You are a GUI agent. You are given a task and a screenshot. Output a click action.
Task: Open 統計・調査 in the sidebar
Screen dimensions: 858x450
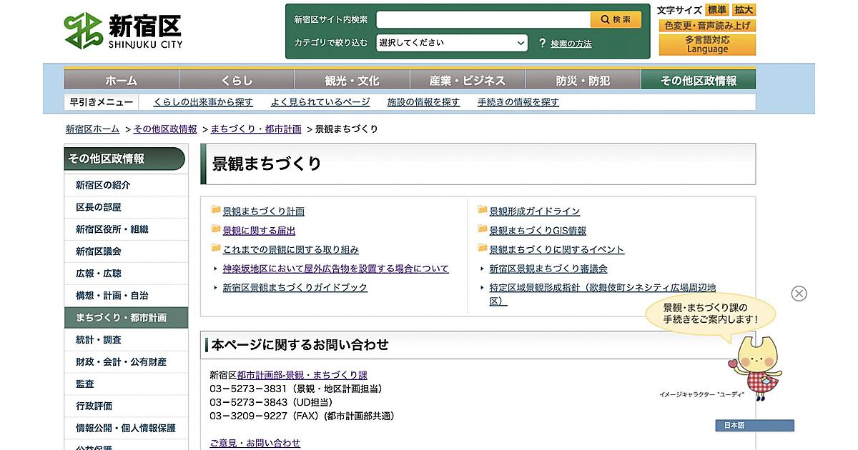(x=99, y=340)
